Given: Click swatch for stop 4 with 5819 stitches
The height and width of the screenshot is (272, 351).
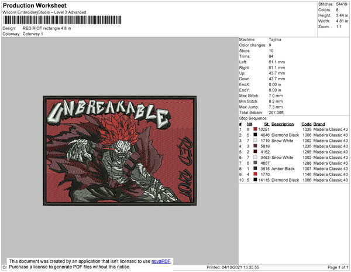Looking at the screenshot, I should [x=255, y=146].
